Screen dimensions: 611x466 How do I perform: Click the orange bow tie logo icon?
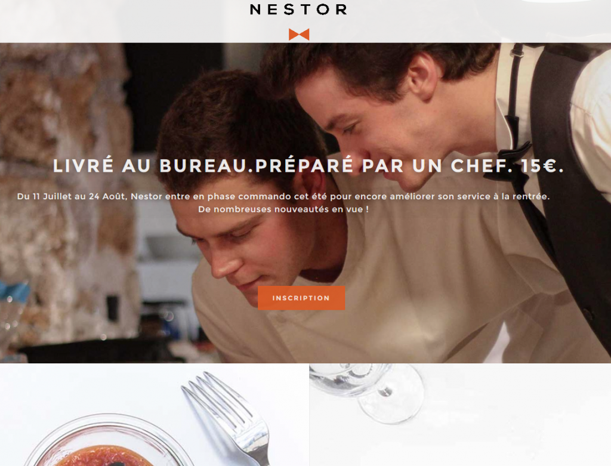tap(299, 34)
